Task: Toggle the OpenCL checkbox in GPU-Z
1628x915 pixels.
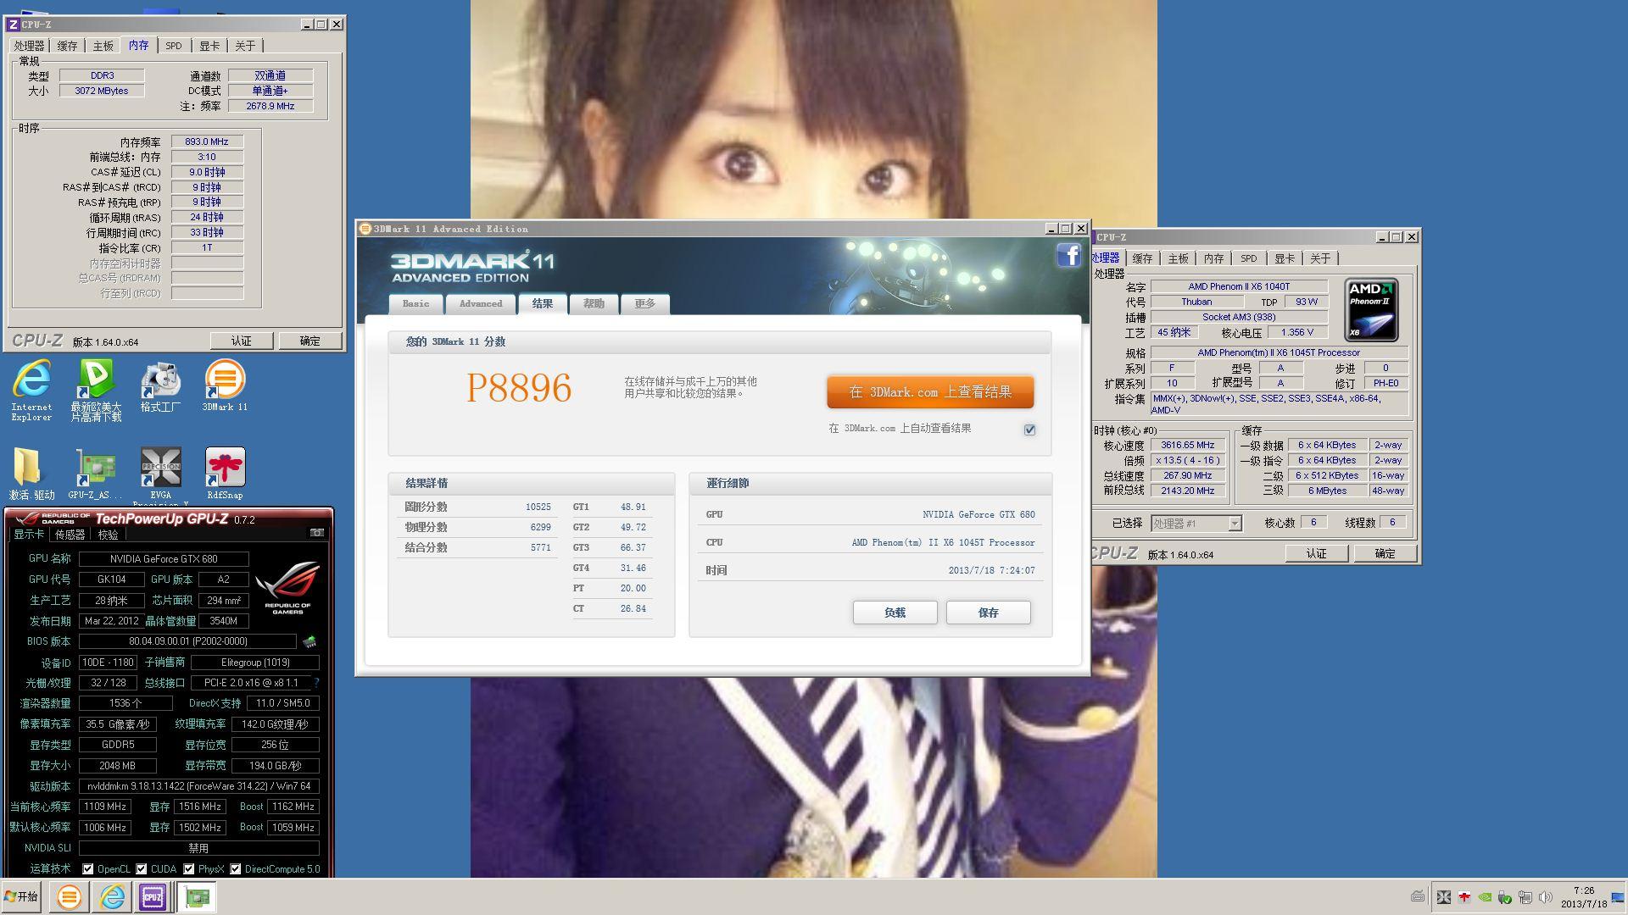Action: (x=88, y=868)
